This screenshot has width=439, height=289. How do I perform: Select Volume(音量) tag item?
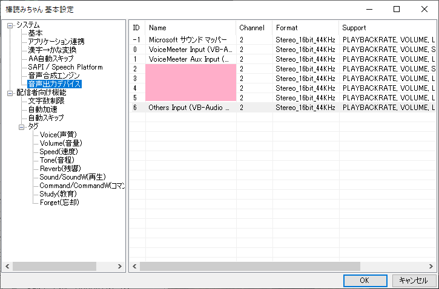pyautogui.click(x=61, y=143)
